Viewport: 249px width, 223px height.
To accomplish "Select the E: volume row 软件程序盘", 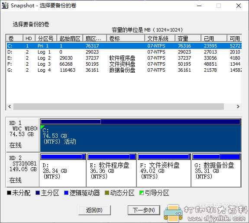I will (124, 58).
